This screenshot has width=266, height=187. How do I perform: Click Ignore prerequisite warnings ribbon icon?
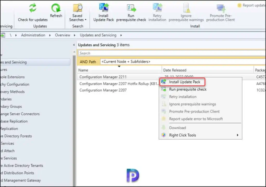pos(186,8)
